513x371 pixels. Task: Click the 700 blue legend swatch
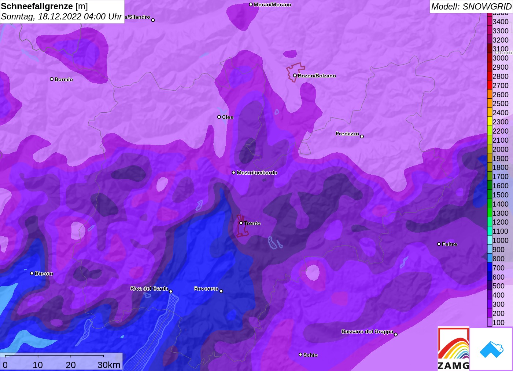[x=490, y=268]
